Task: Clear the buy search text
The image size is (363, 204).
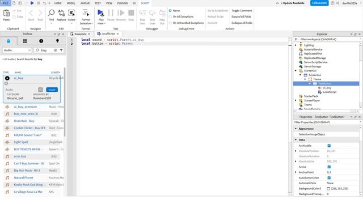Action: pos(56,50)
